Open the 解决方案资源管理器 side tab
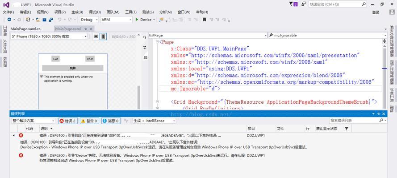Image resolution: width=397 pixels, height=178 pixels. click(x=392, y=41)
